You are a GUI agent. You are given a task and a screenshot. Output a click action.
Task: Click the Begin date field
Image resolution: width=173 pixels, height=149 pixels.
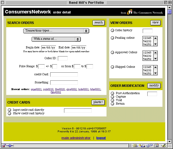coord(49,48)
